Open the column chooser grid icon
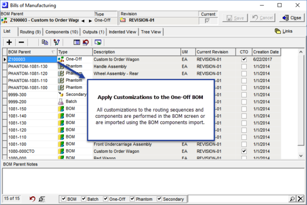The height and width of the screenshot is (205, 307). point(77,42)
